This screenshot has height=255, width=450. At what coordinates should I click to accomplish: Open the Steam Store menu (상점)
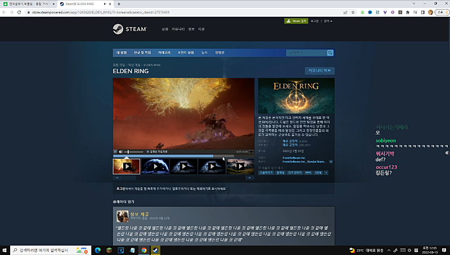[x=165, y=29]
